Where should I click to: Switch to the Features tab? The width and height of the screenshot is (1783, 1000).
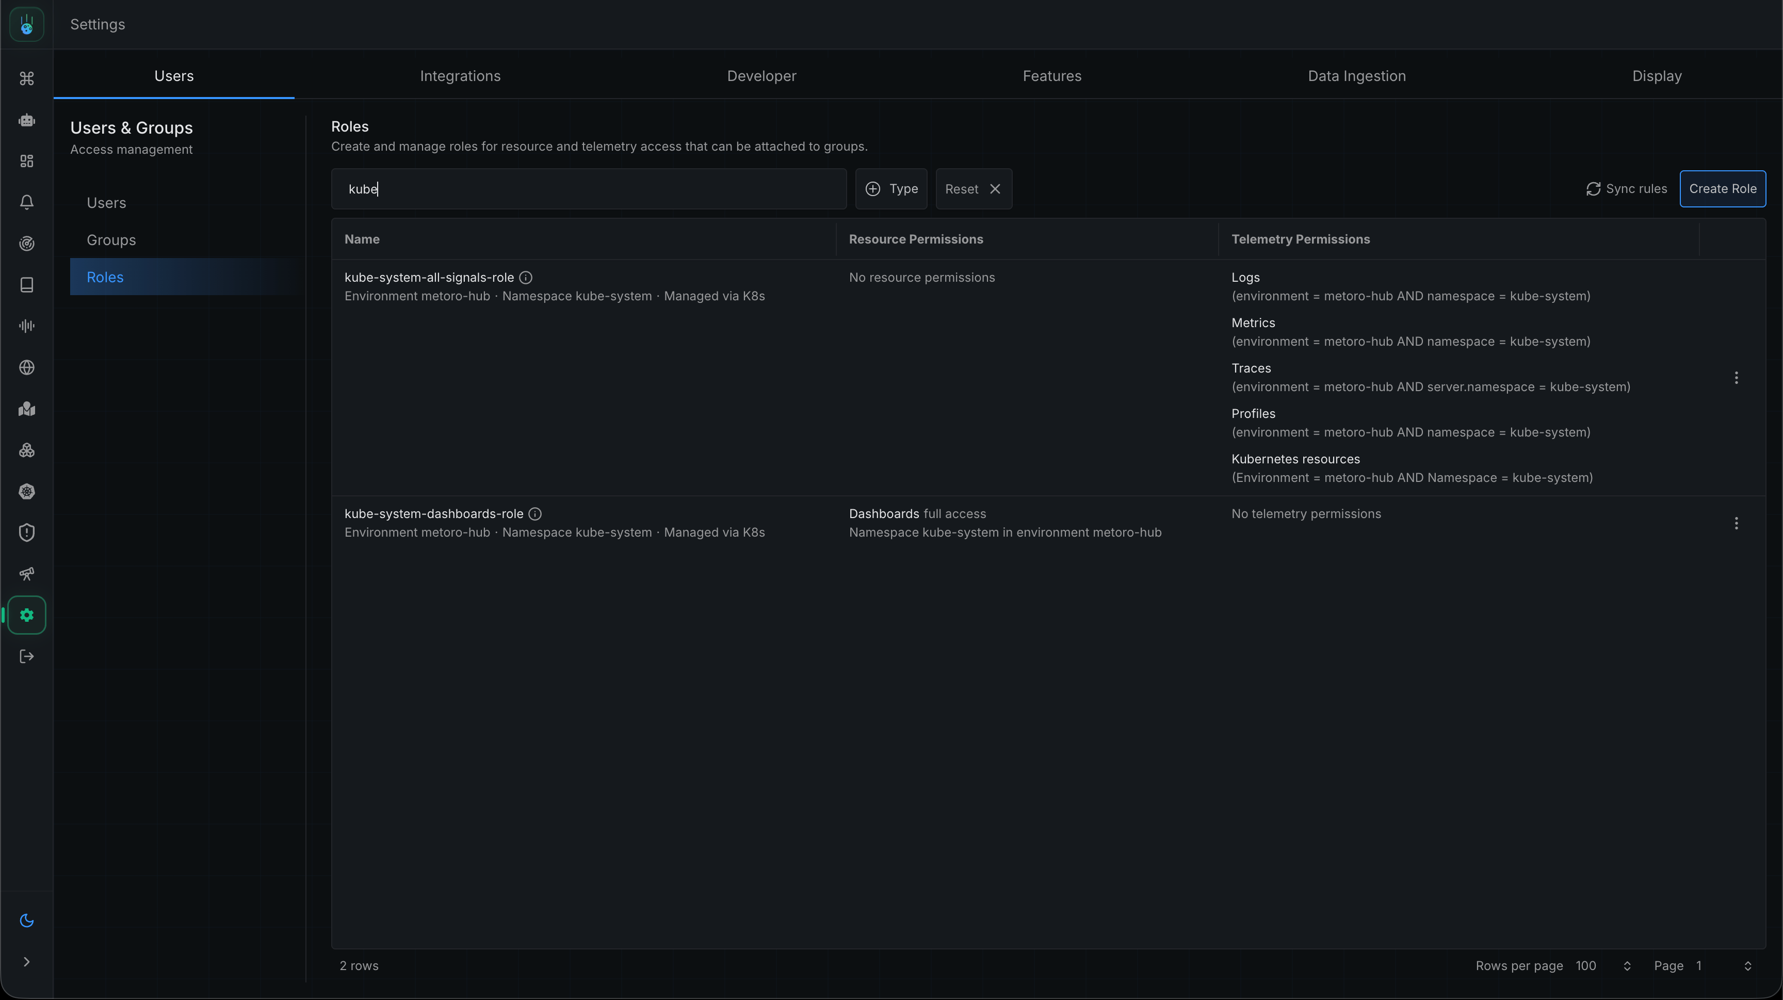[x=1052, y=76]
